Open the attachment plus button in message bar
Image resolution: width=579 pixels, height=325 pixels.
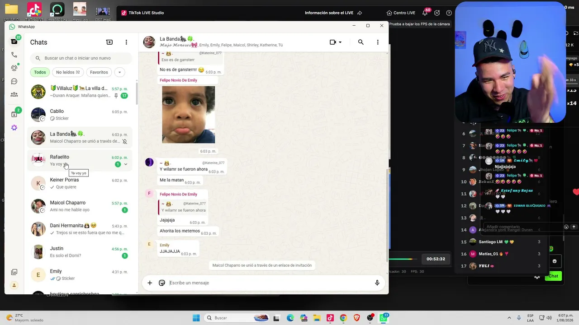(150, 283)
